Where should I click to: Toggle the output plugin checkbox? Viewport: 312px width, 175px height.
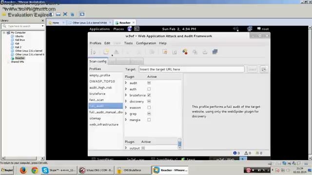pyautogui.click(x=143, y=148)
